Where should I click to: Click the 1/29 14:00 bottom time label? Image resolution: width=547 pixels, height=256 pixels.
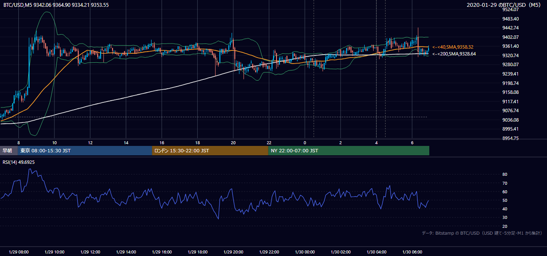(x=126, y=252)
